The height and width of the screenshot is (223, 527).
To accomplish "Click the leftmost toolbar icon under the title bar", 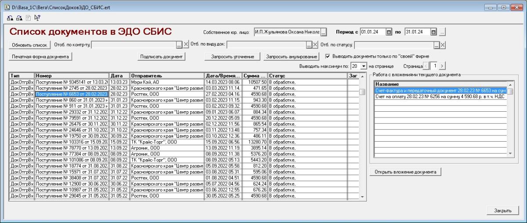I will 10,18.
